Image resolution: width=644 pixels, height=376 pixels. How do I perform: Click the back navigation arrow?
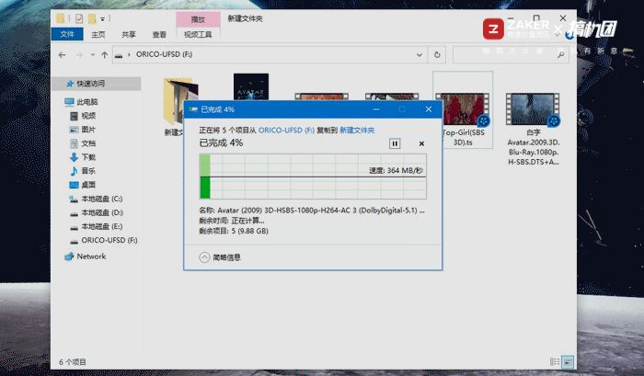tap(62, 54)
